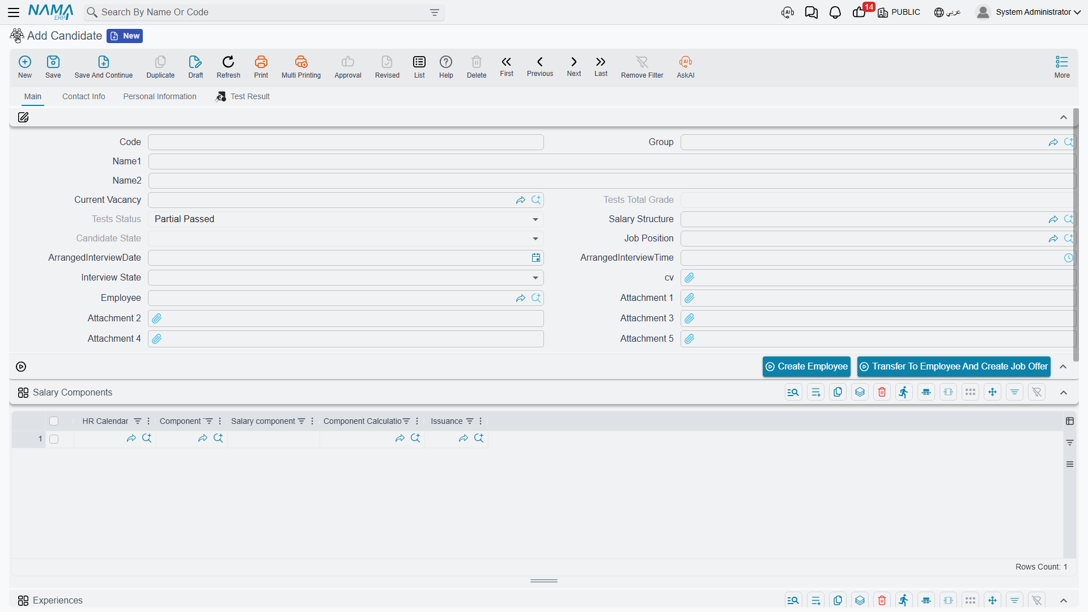The width and height of the screenshot is (1088, 612).
Task: Click the splitter handle below Salary Components grid
Action: 544,581
